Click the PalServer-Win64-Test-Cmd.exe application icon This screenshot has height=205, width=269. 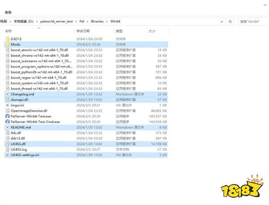pyautogui.click(x=7, y=122)
